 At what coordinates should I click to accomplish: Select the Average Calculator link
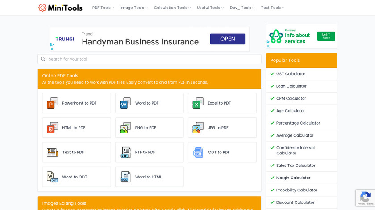coord(295,135)
